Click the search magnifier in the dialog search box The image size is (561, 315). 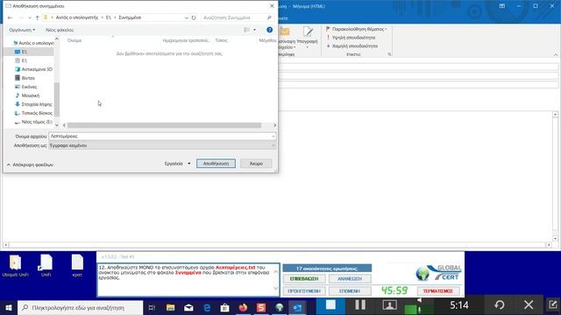(269, 17)
